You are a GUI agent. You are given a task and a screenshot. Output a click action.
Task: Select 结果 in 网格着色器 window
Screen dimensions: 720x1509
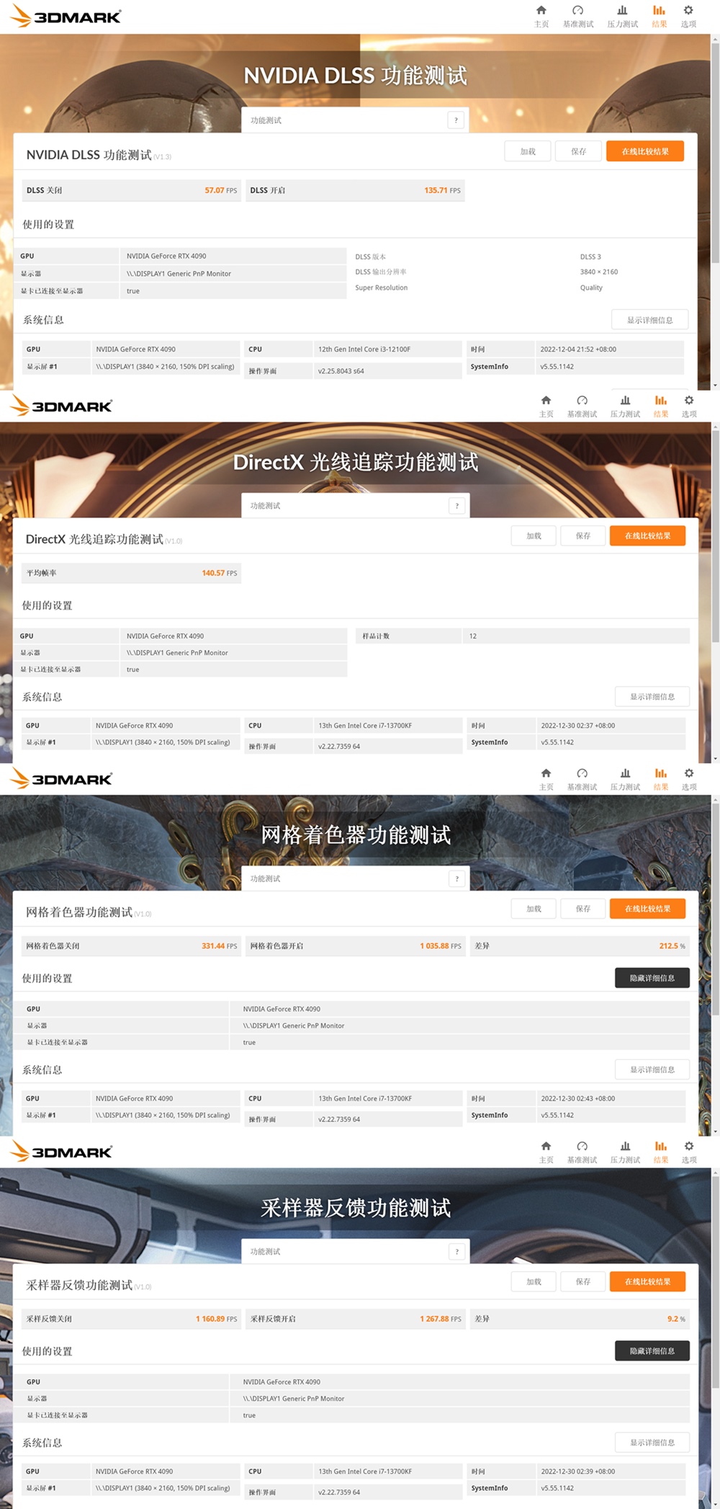pos(661,779)
